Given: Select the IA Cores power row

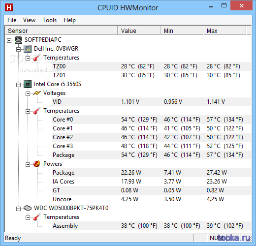Looking at the screenshot, I should coord(151,182).
